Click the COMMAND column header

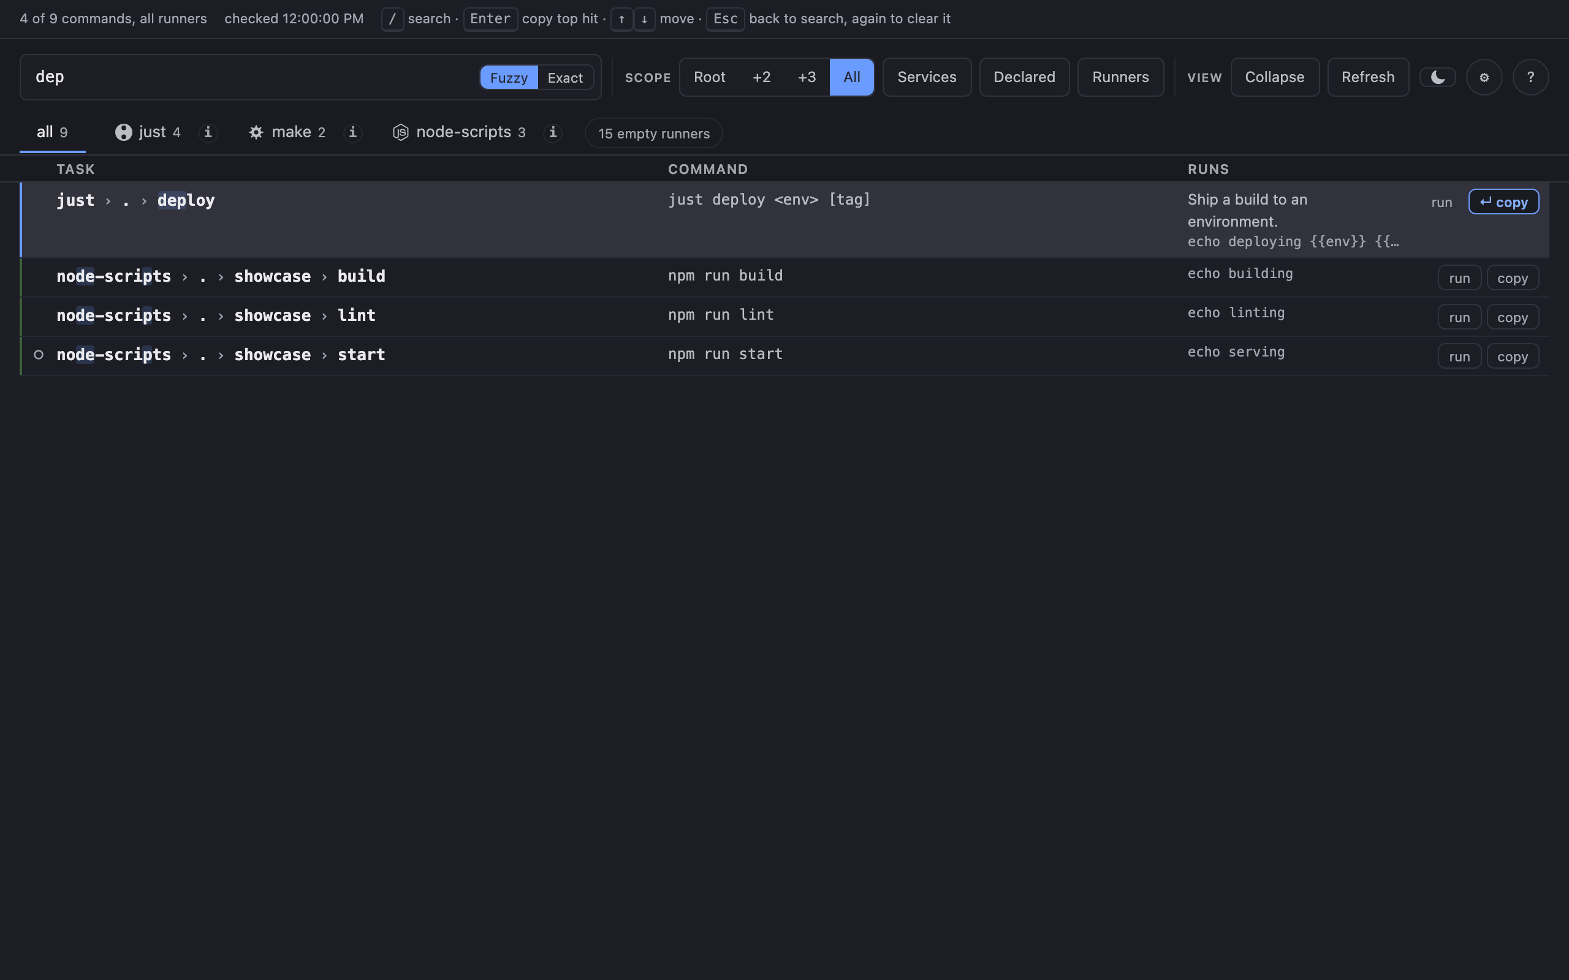click(708, 169)
